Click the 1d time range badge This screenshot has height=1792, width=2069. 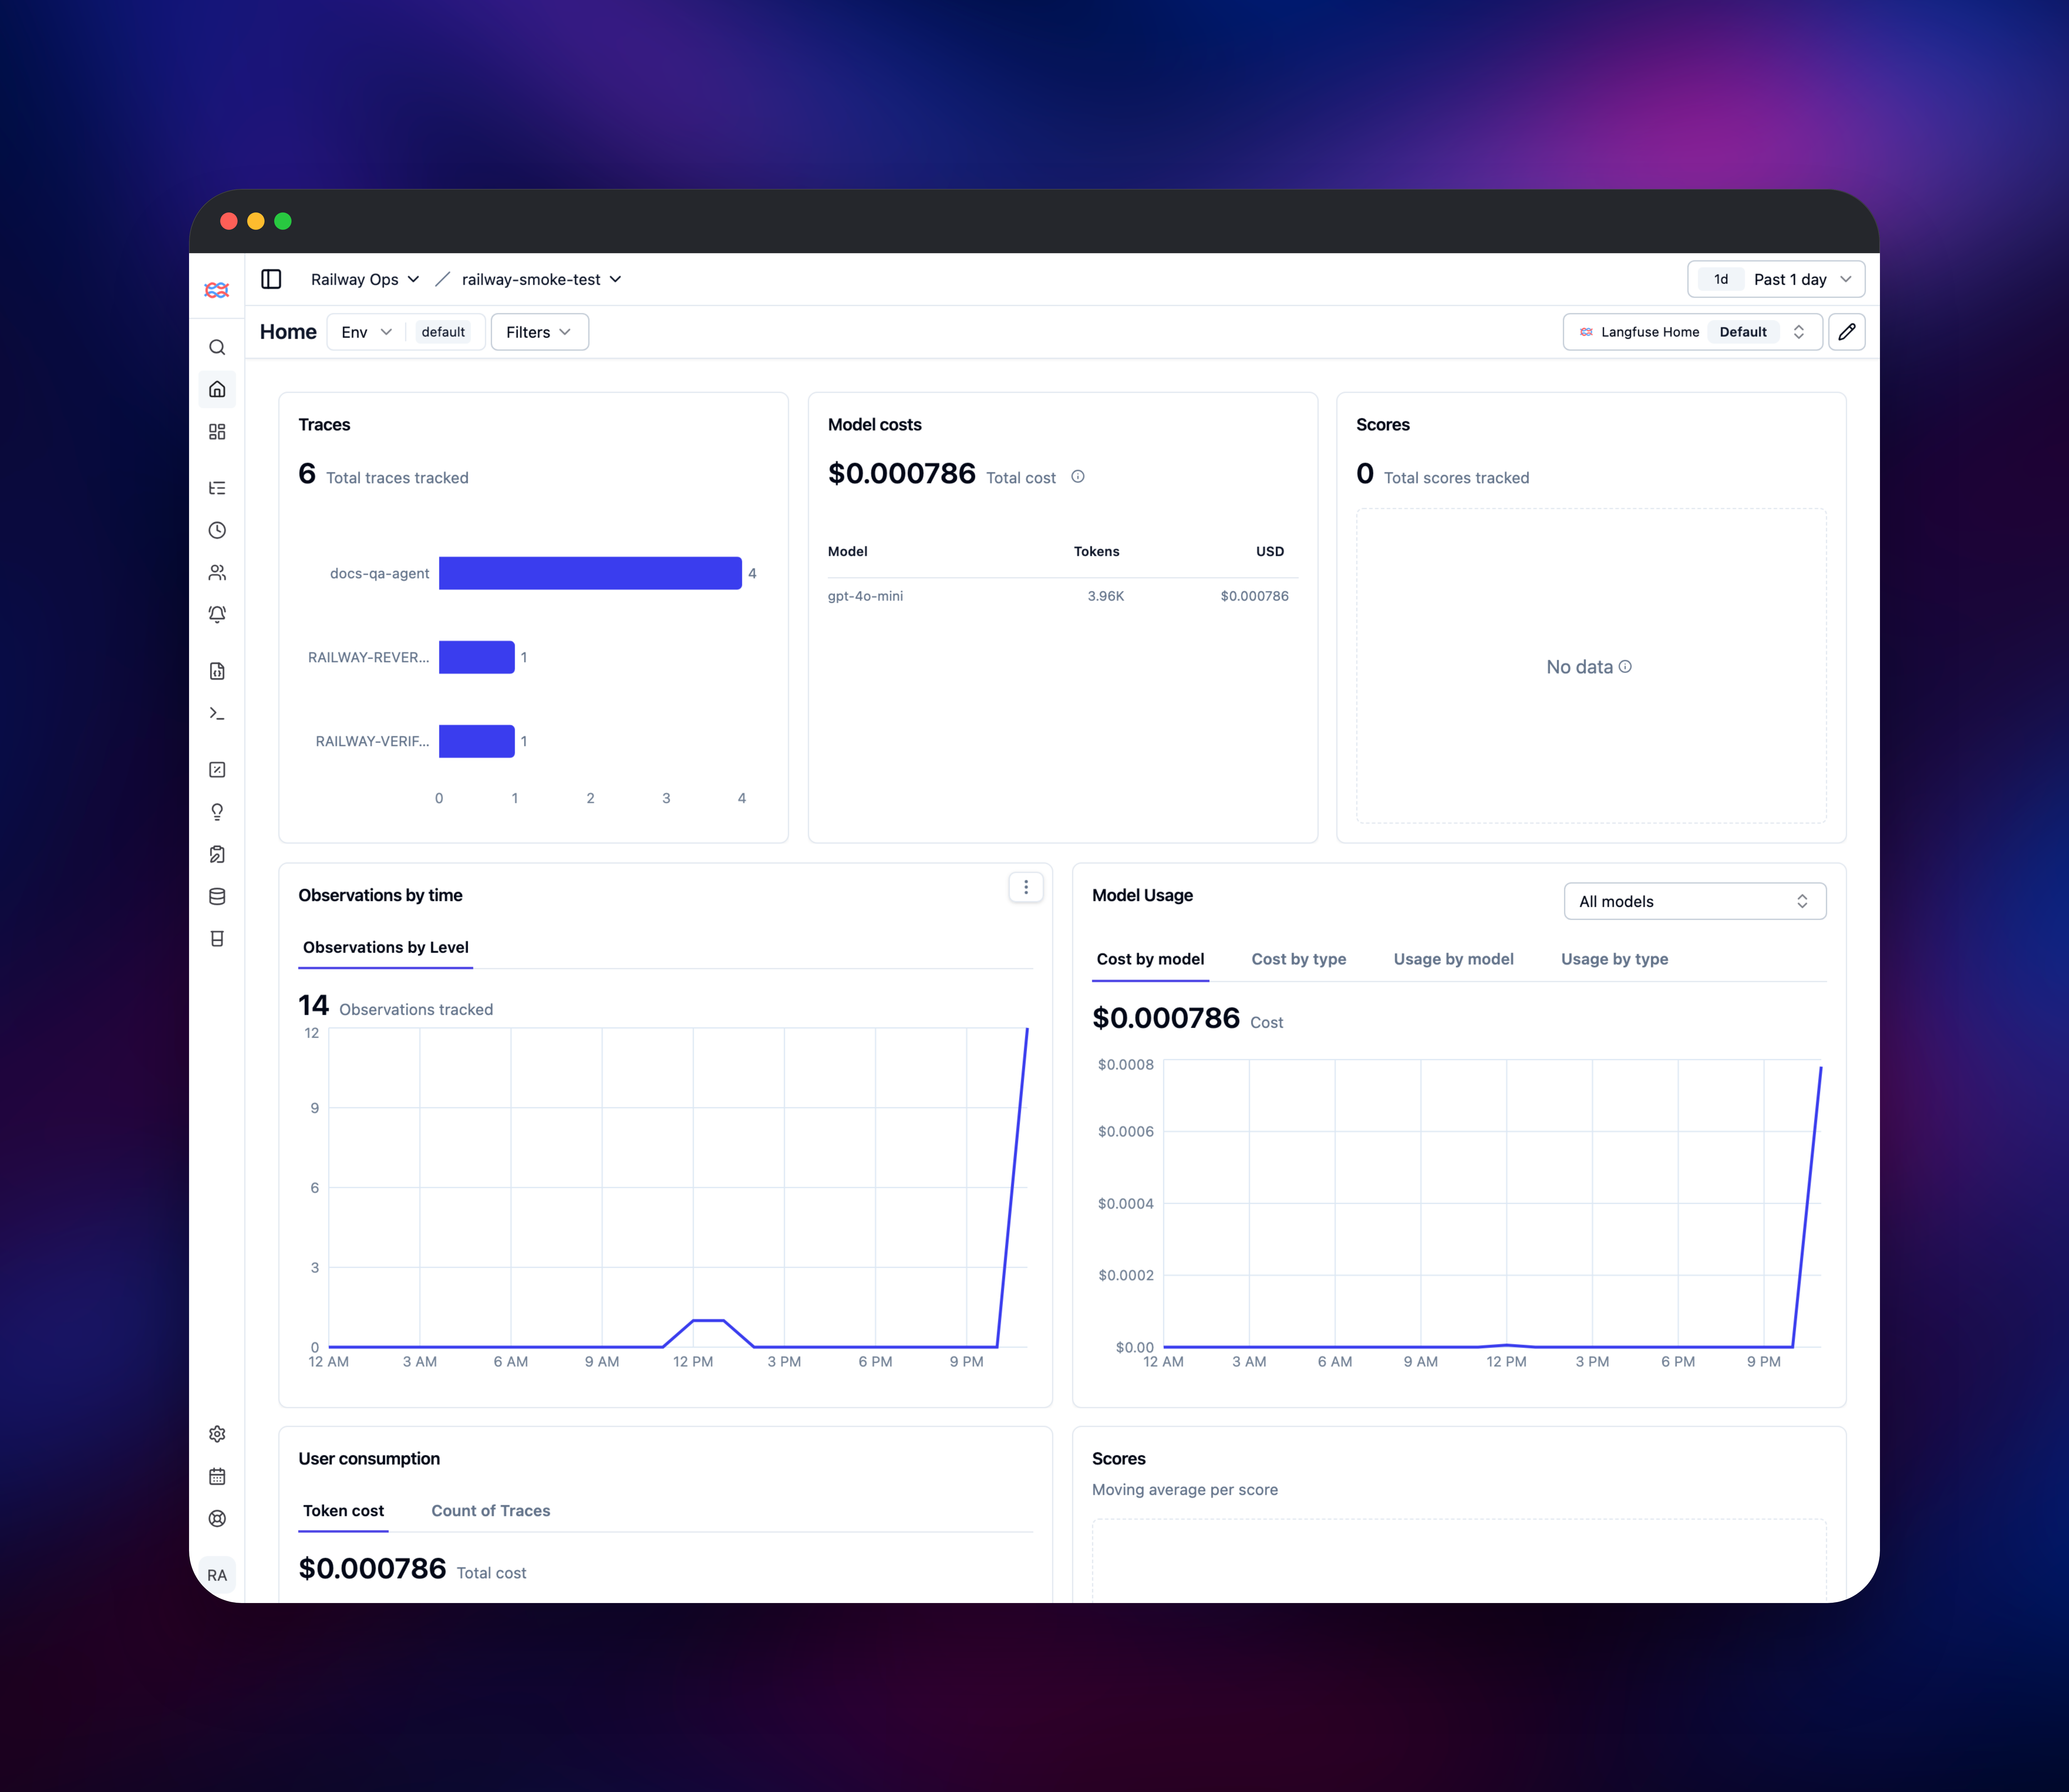1721,279
